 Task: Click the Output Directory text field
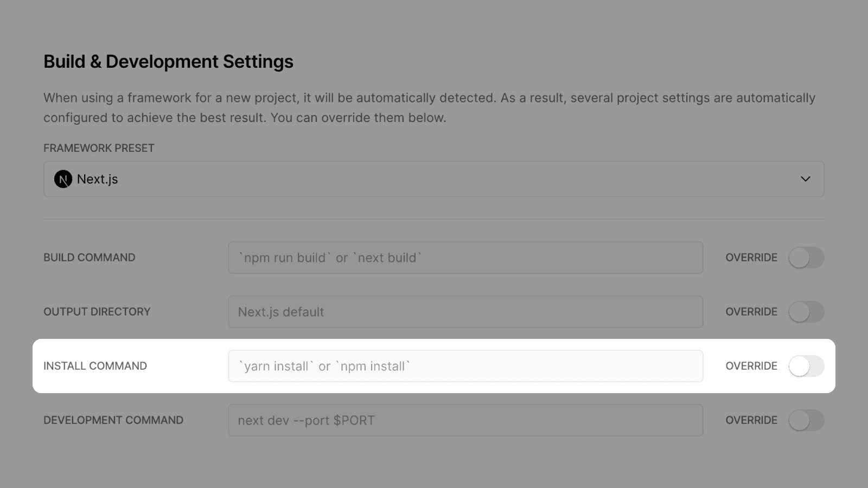465,312
